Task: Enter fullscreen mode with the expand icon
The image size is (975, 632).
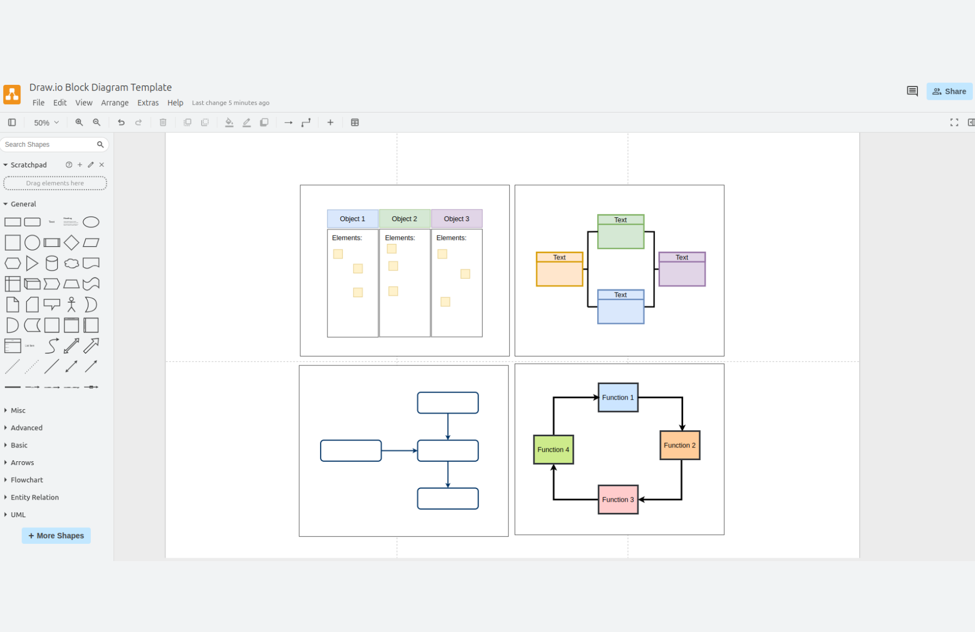Action: coord(954,123)
